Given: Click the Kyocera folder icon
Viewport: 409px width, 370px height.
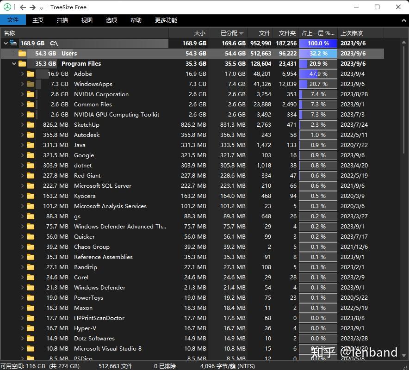Looking at the screenshot, I should pyautogui.click(x=31, y=196).
